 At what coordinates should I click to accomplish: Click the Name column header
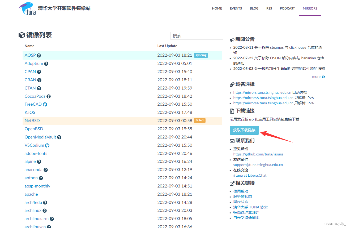[29, 46]
